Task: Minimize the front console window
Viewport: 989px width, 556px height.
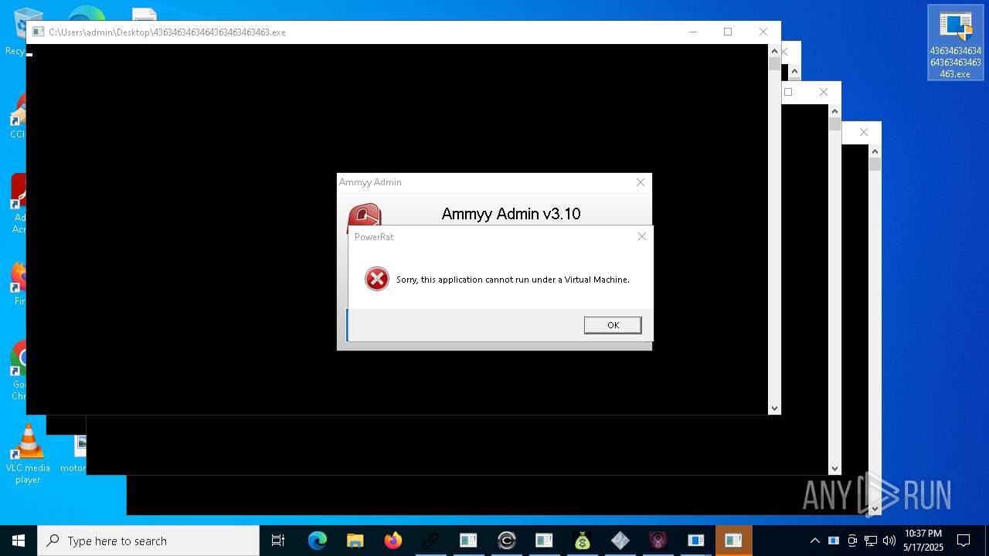Action: 692,32
